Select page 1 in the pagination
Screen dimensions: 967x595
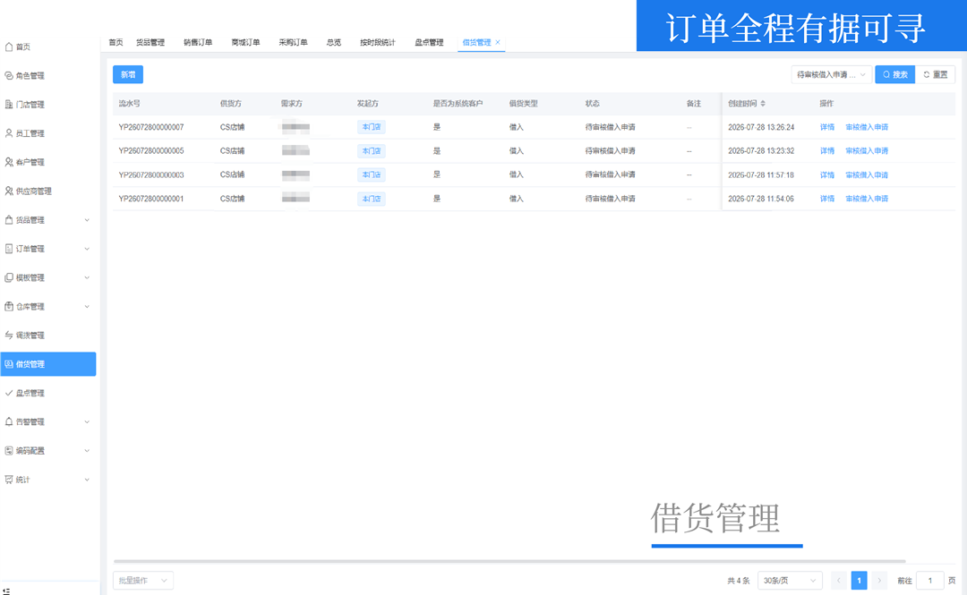859,580
